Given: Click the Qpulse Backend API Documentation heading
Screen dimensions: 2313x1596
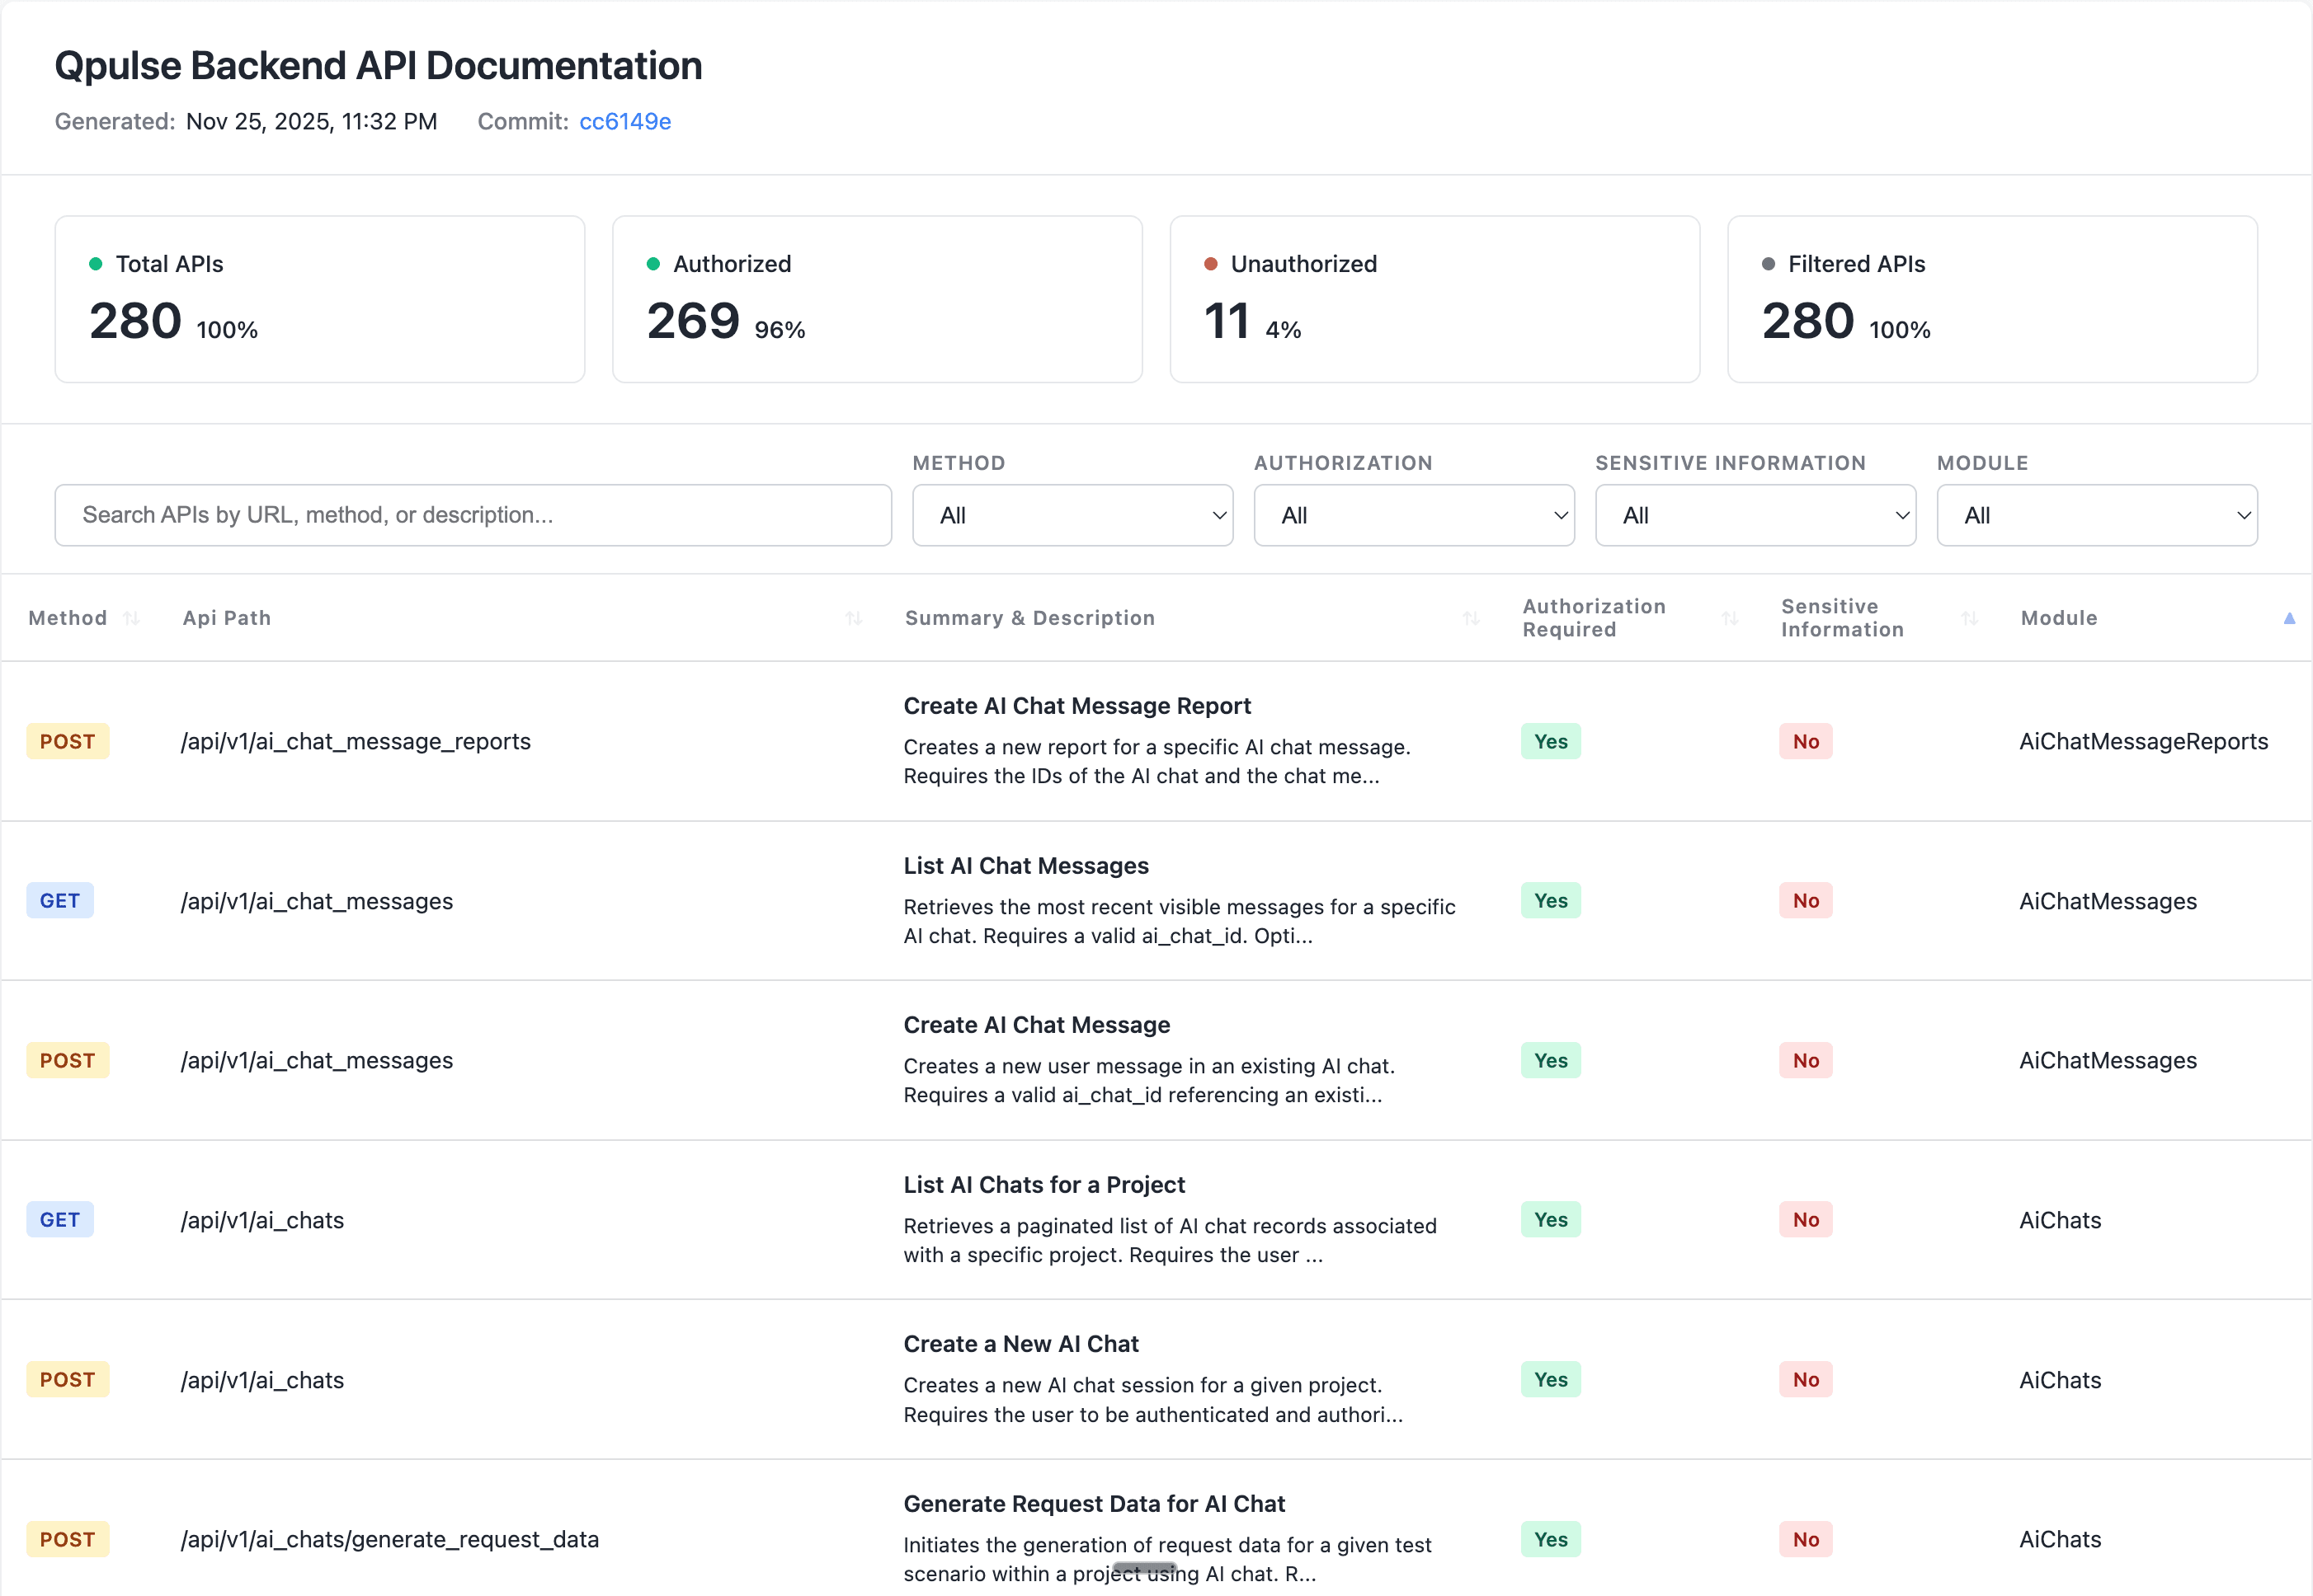Looking at the screenshot, I should pos(378,66).
